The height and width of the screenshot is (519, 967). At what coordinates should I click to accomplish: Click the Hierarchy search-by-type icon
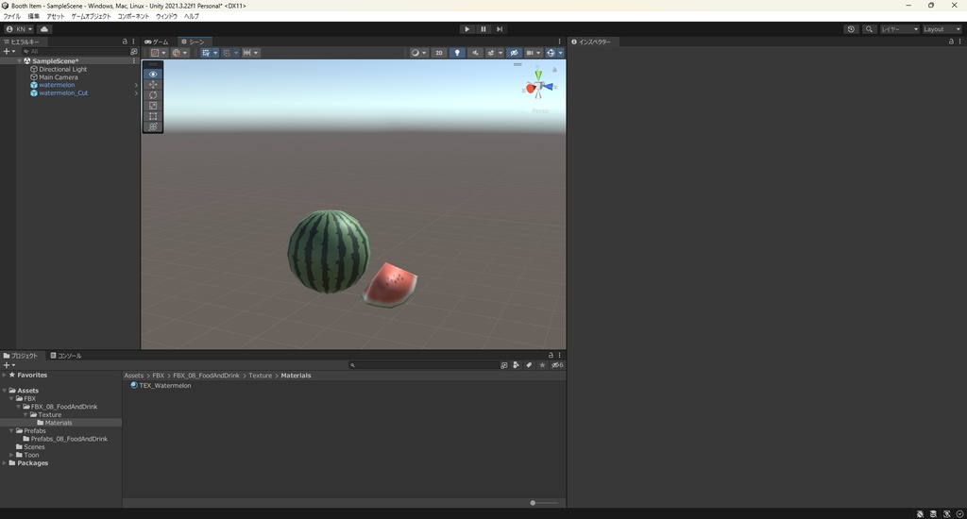134,52
